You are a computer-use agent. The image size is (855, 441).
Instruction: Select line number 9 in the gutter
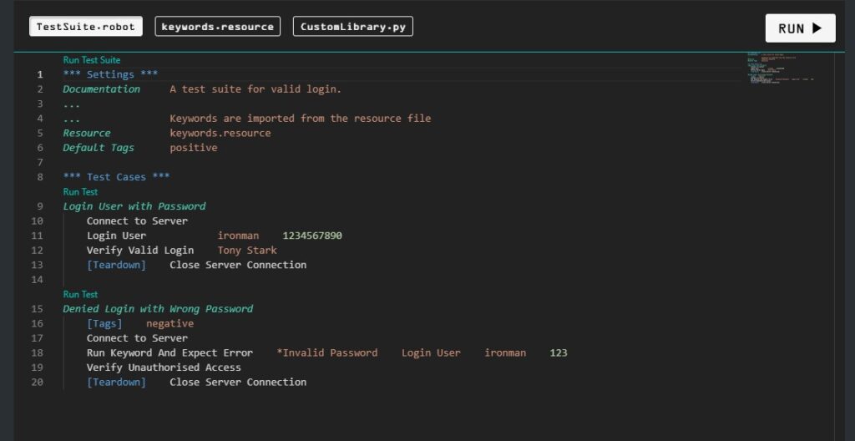(x=39, y=206)
